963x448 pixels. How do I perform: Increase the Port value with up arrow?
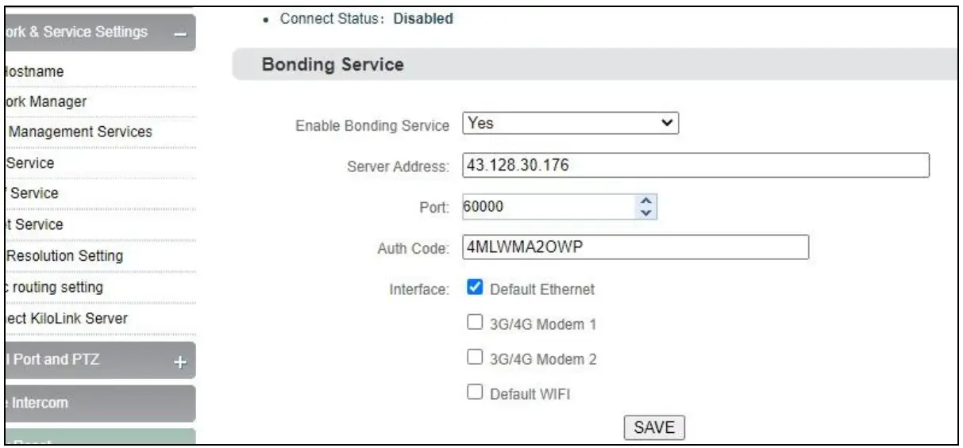[645, 201]
